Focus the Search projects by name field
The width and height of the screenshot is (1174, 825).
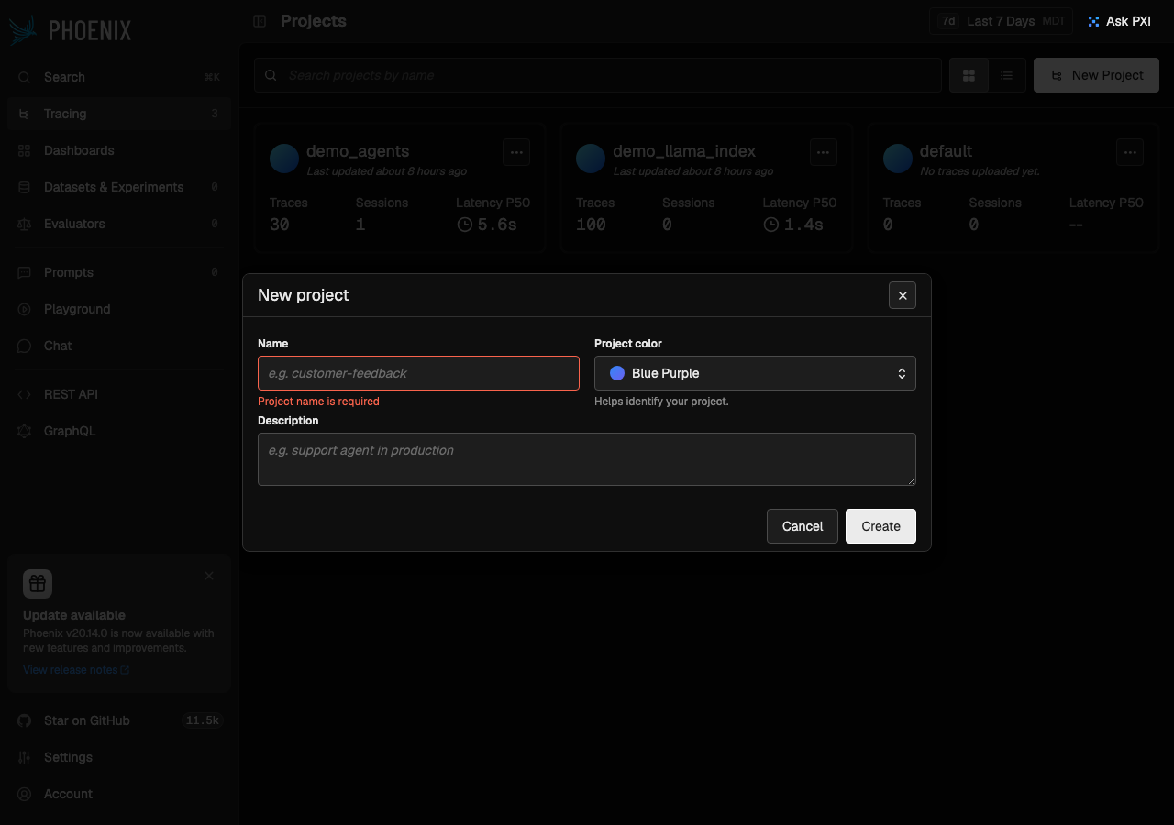coord(598,75)
